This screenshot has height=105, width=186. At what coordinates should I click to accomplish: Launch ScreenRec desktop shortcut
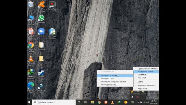(x=52, y=6)
